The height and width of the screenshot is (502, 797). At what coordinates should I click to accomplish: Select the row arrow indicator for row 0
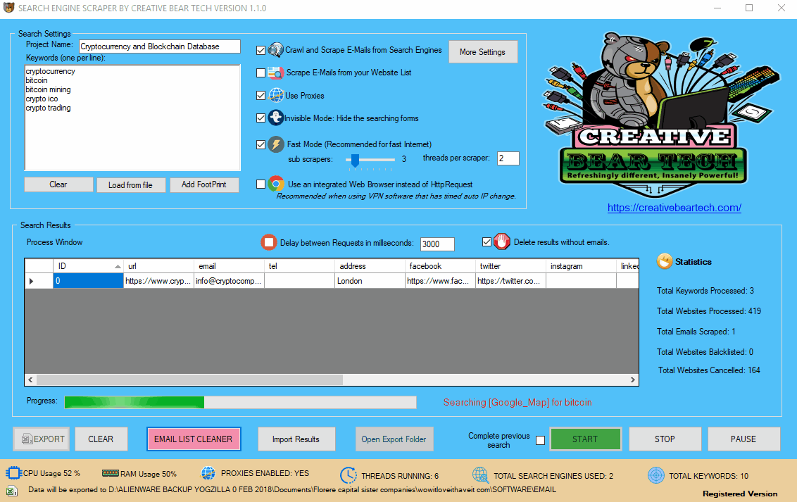(x=39, y=281)
